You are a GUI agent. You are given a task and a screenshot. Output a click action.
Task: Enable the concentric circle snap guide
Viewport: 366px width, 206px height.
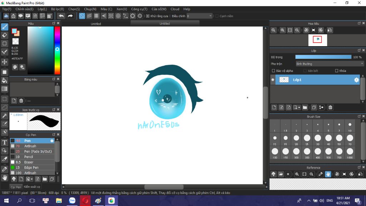coord(118,16)
